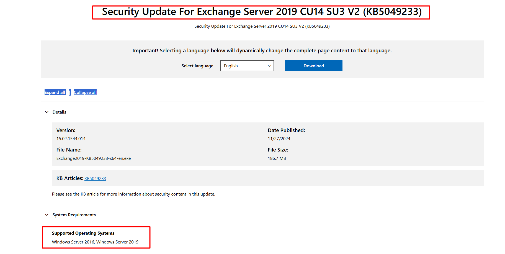Click the Expand all link

pyautogui.click(x=55, y=92)
